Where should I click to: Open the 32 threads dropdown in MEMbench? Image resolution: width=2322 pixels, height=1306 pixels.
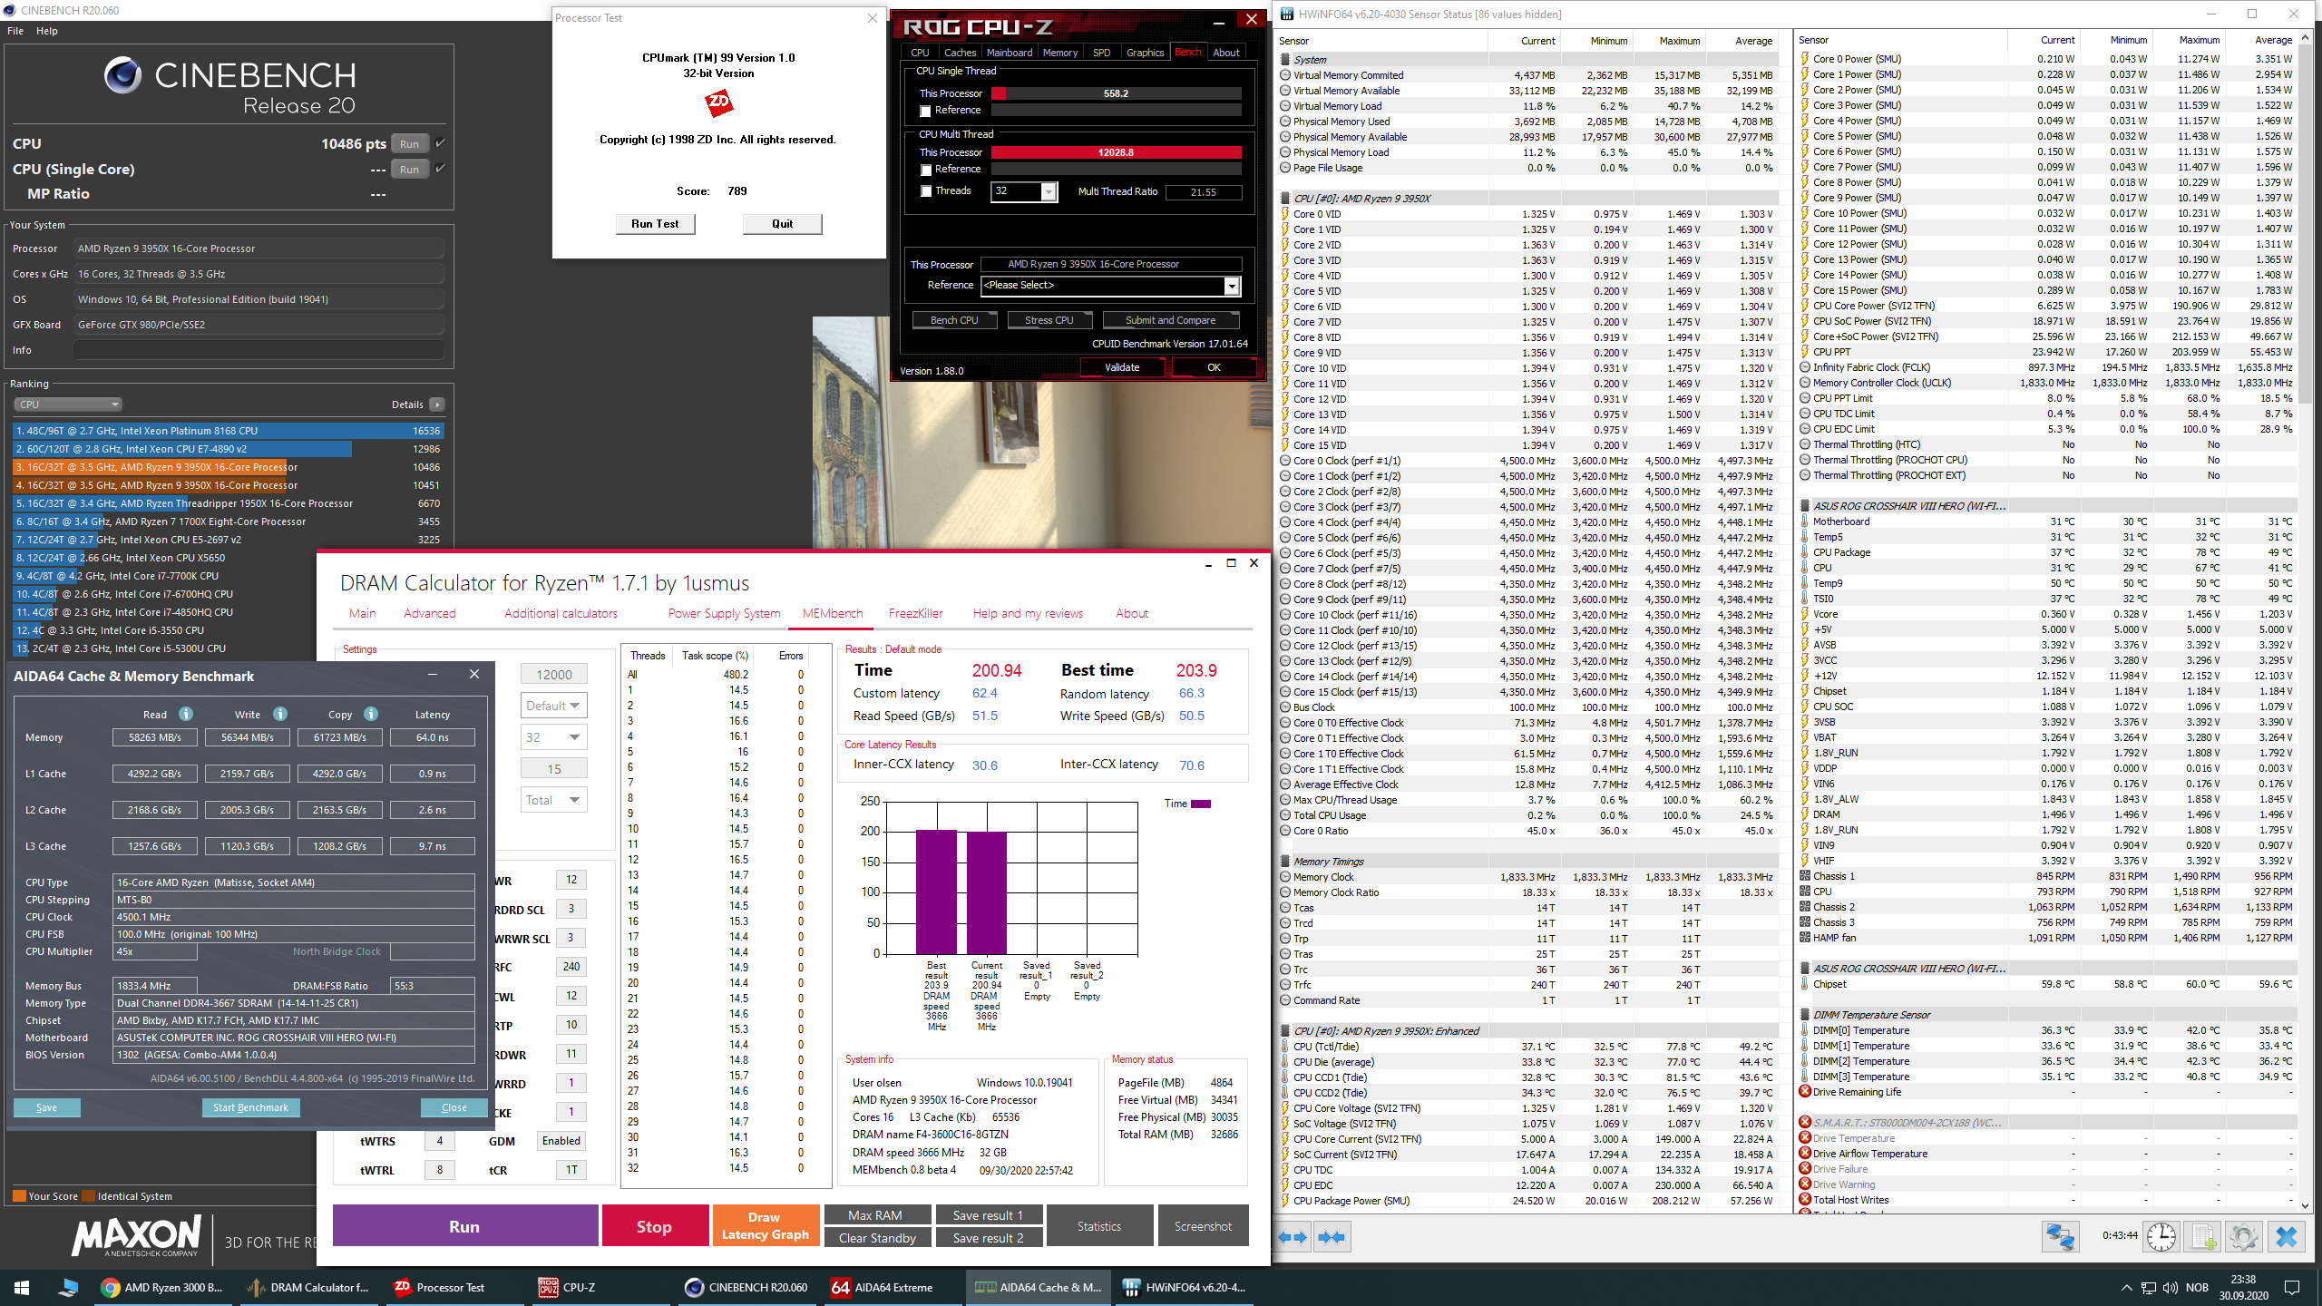(x=553, y=737)
